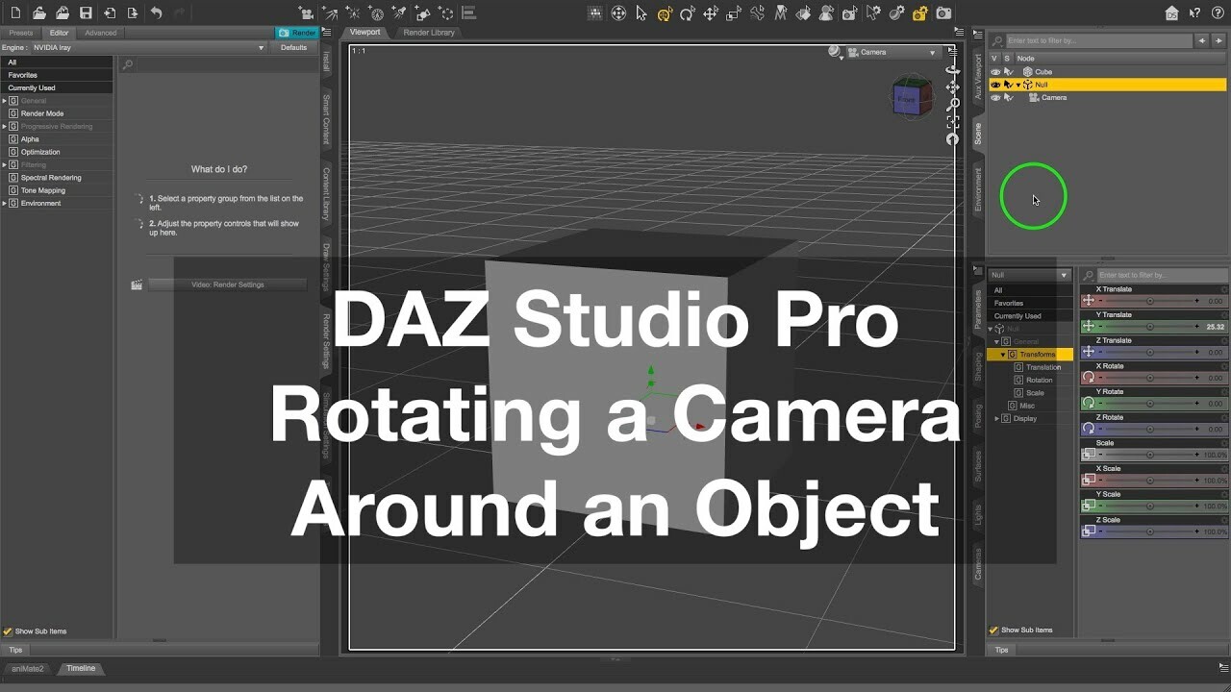The height and width of the screenshot is (692, 1231).
Task: Select the Node Selection tool
Action: click(640, 12)
